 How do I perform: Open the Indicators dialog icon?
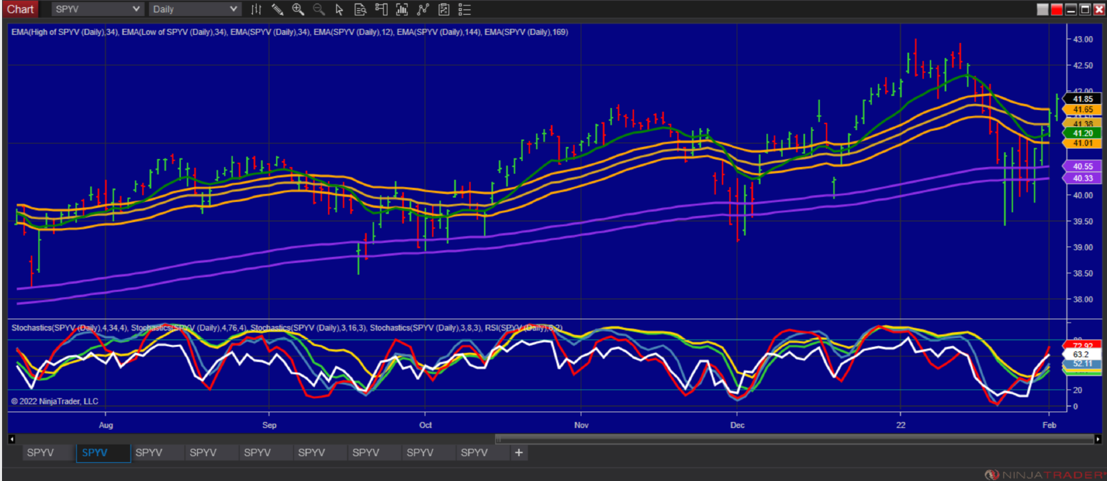coord(402,9)
